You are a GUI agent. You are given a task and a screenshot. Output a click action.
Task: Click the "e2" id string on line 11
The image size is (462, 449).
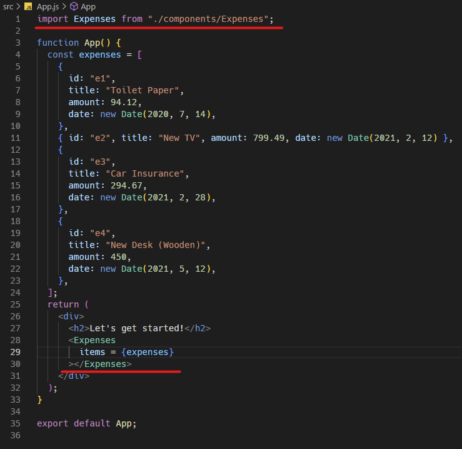pos(100,138)
